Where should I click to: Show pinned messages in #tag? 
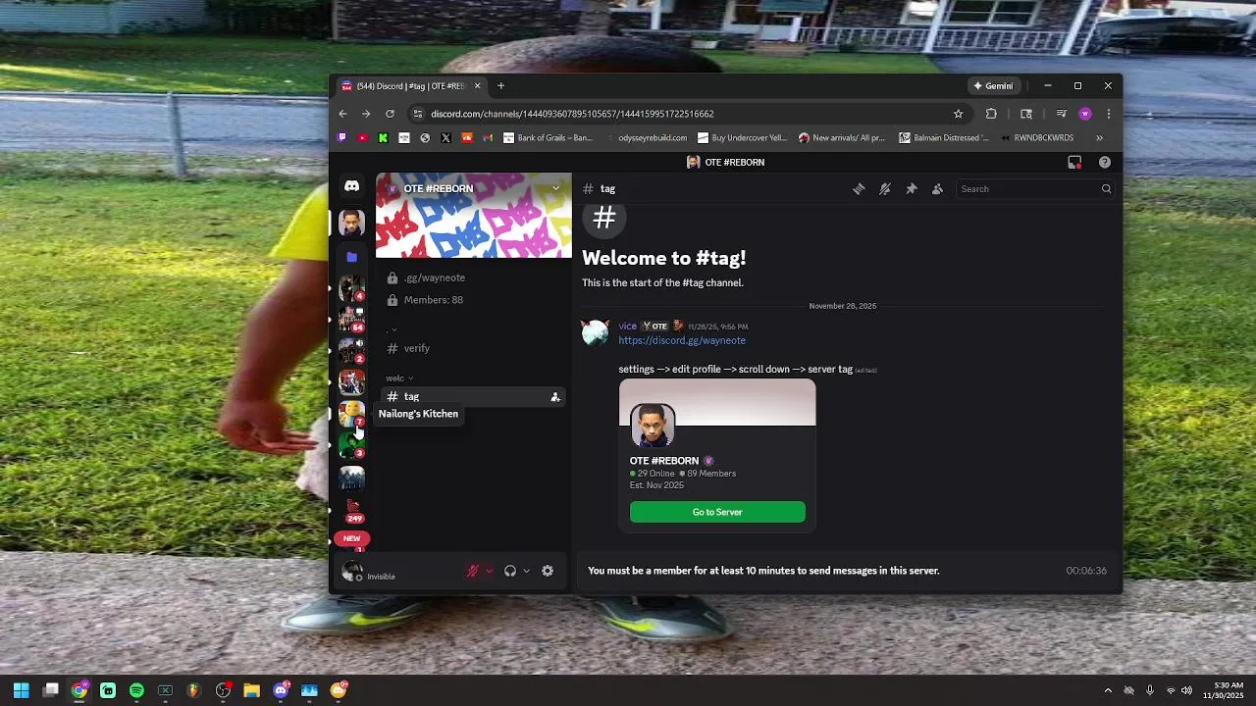tap(912, 189)
